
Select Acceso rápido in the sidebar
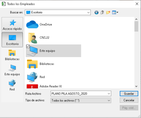(12, 25)
